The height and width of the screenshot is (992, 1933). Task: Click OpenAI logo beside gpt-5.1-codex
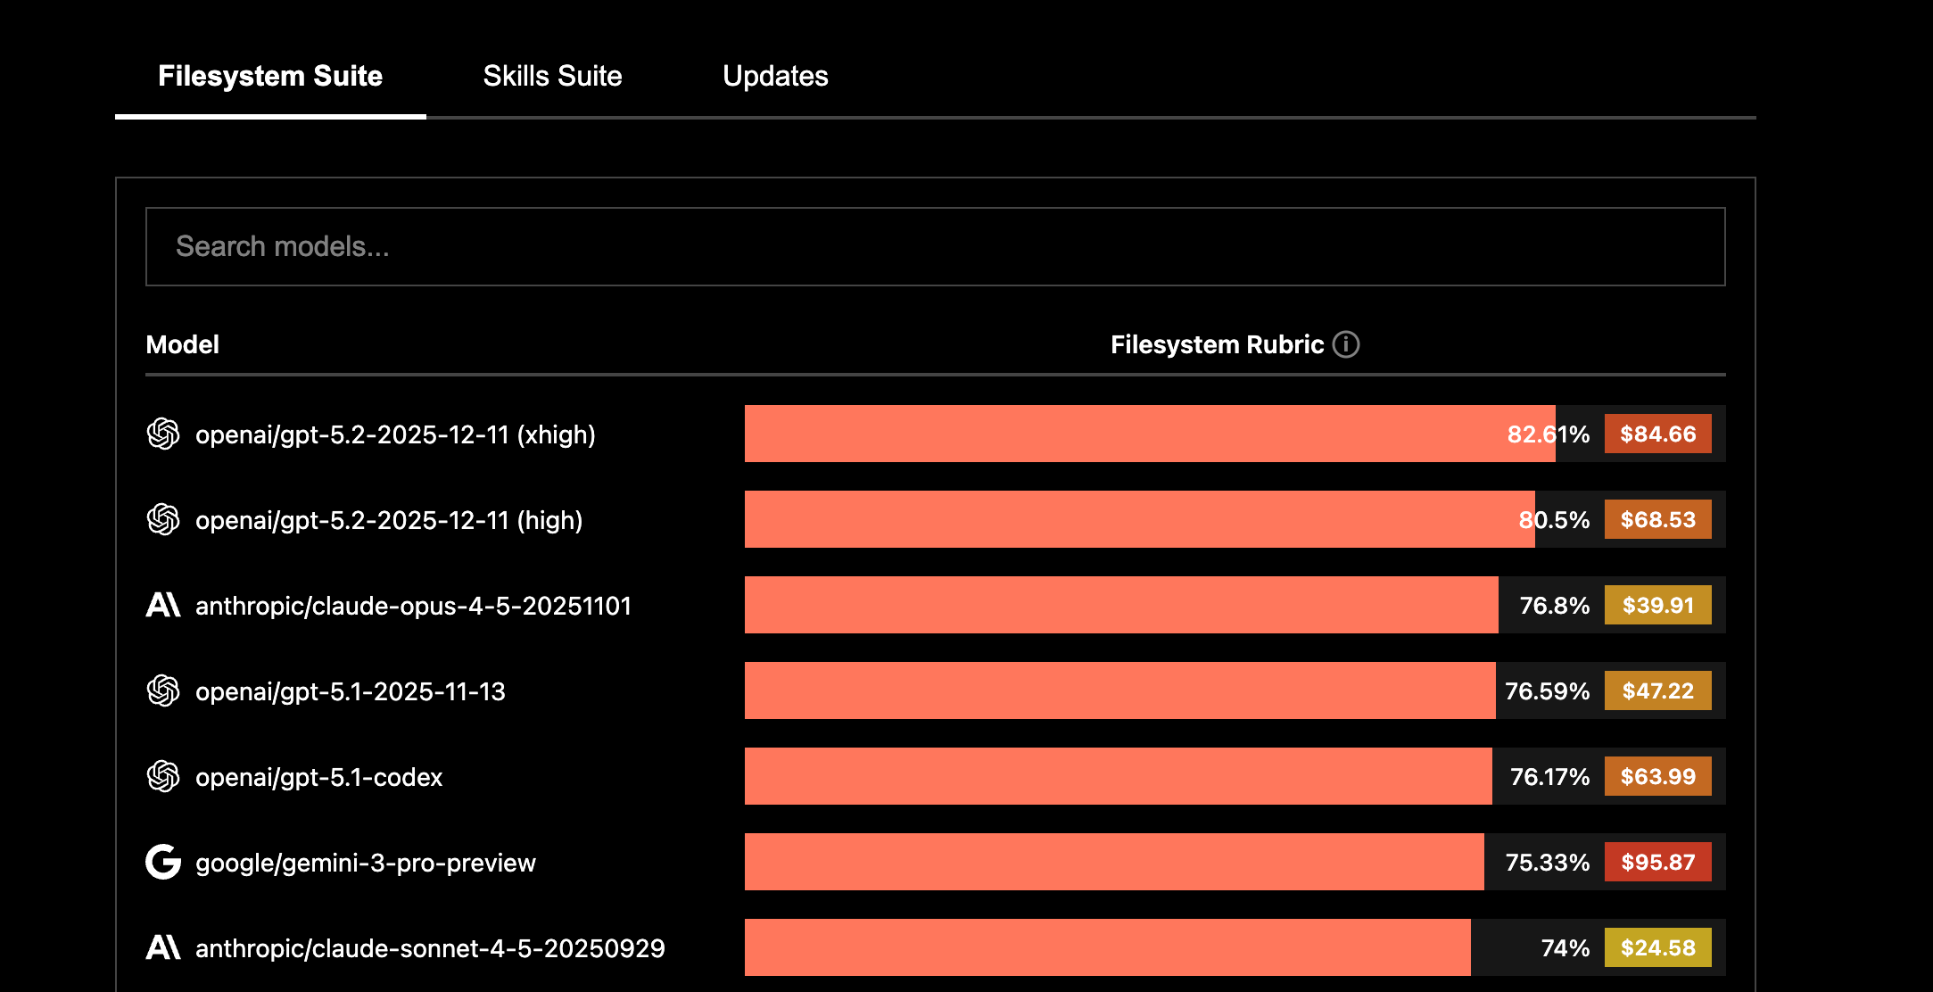(x=163, y=777)
